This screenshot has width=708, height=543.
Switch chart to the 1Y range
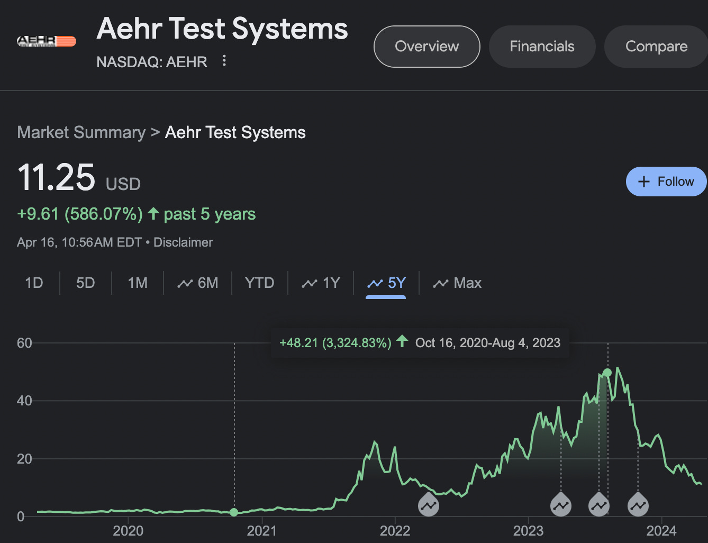(321, 283)
